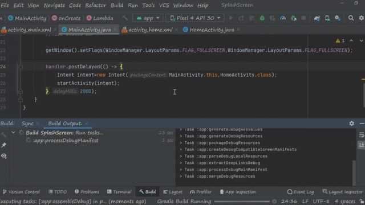365x205 pixels.
Task: Click the Attach Debugger to Android Process icon
Action: pos(294,18)
